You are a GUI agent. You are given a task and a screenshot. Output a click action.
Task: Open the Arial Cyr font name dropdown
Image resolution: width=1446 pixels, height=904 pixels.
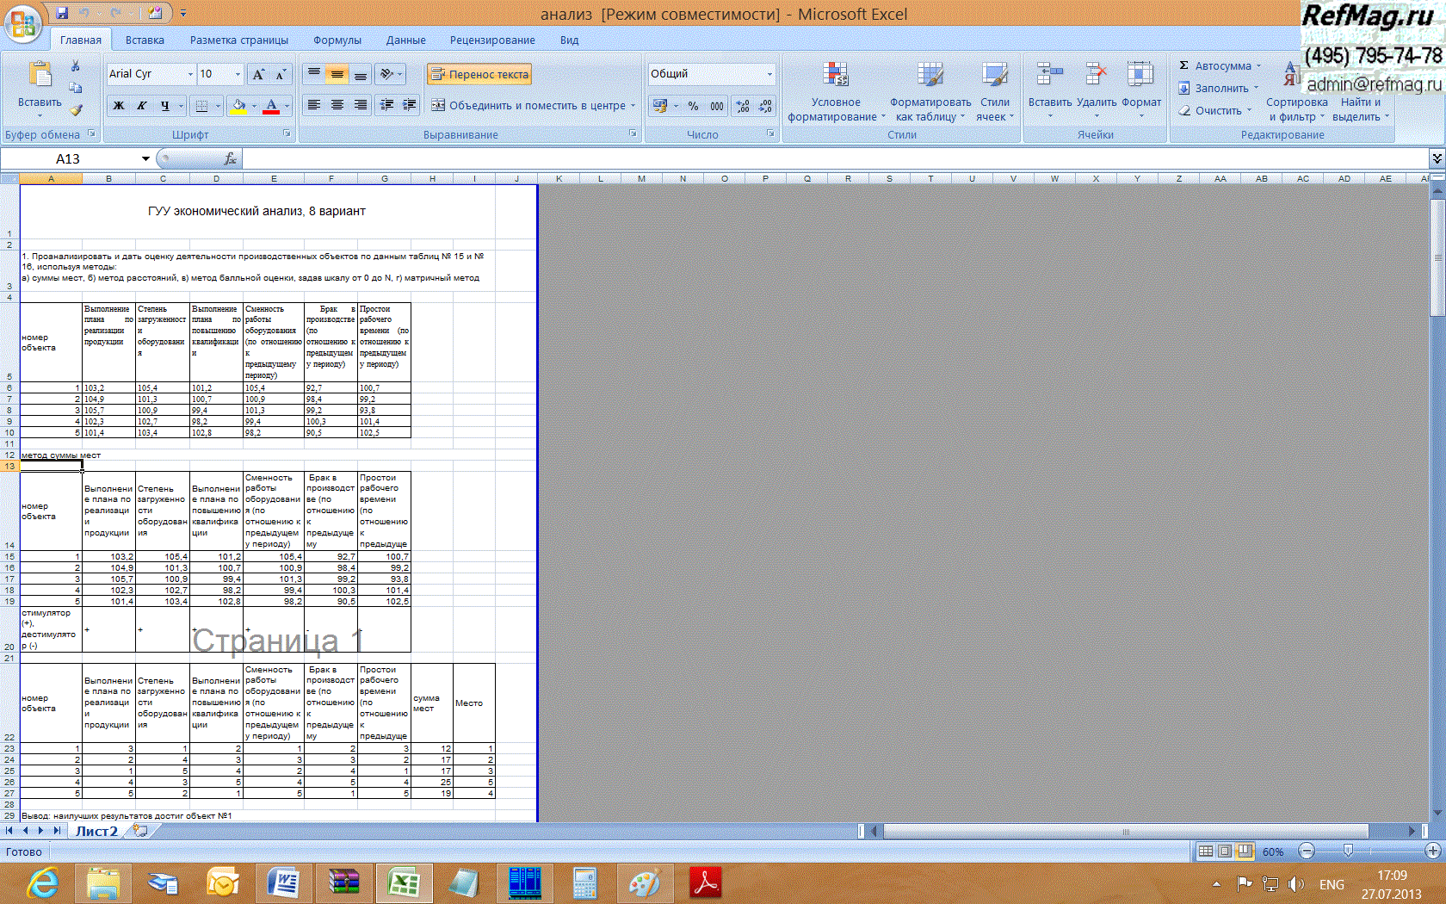point(190,74)
